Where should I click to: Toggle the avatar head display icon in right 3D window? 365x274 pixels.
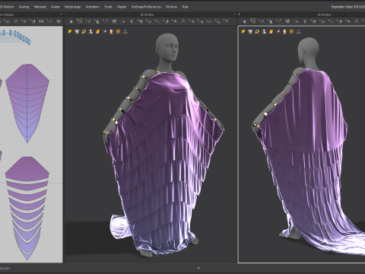pyautogui.click(x=284, y=31)
